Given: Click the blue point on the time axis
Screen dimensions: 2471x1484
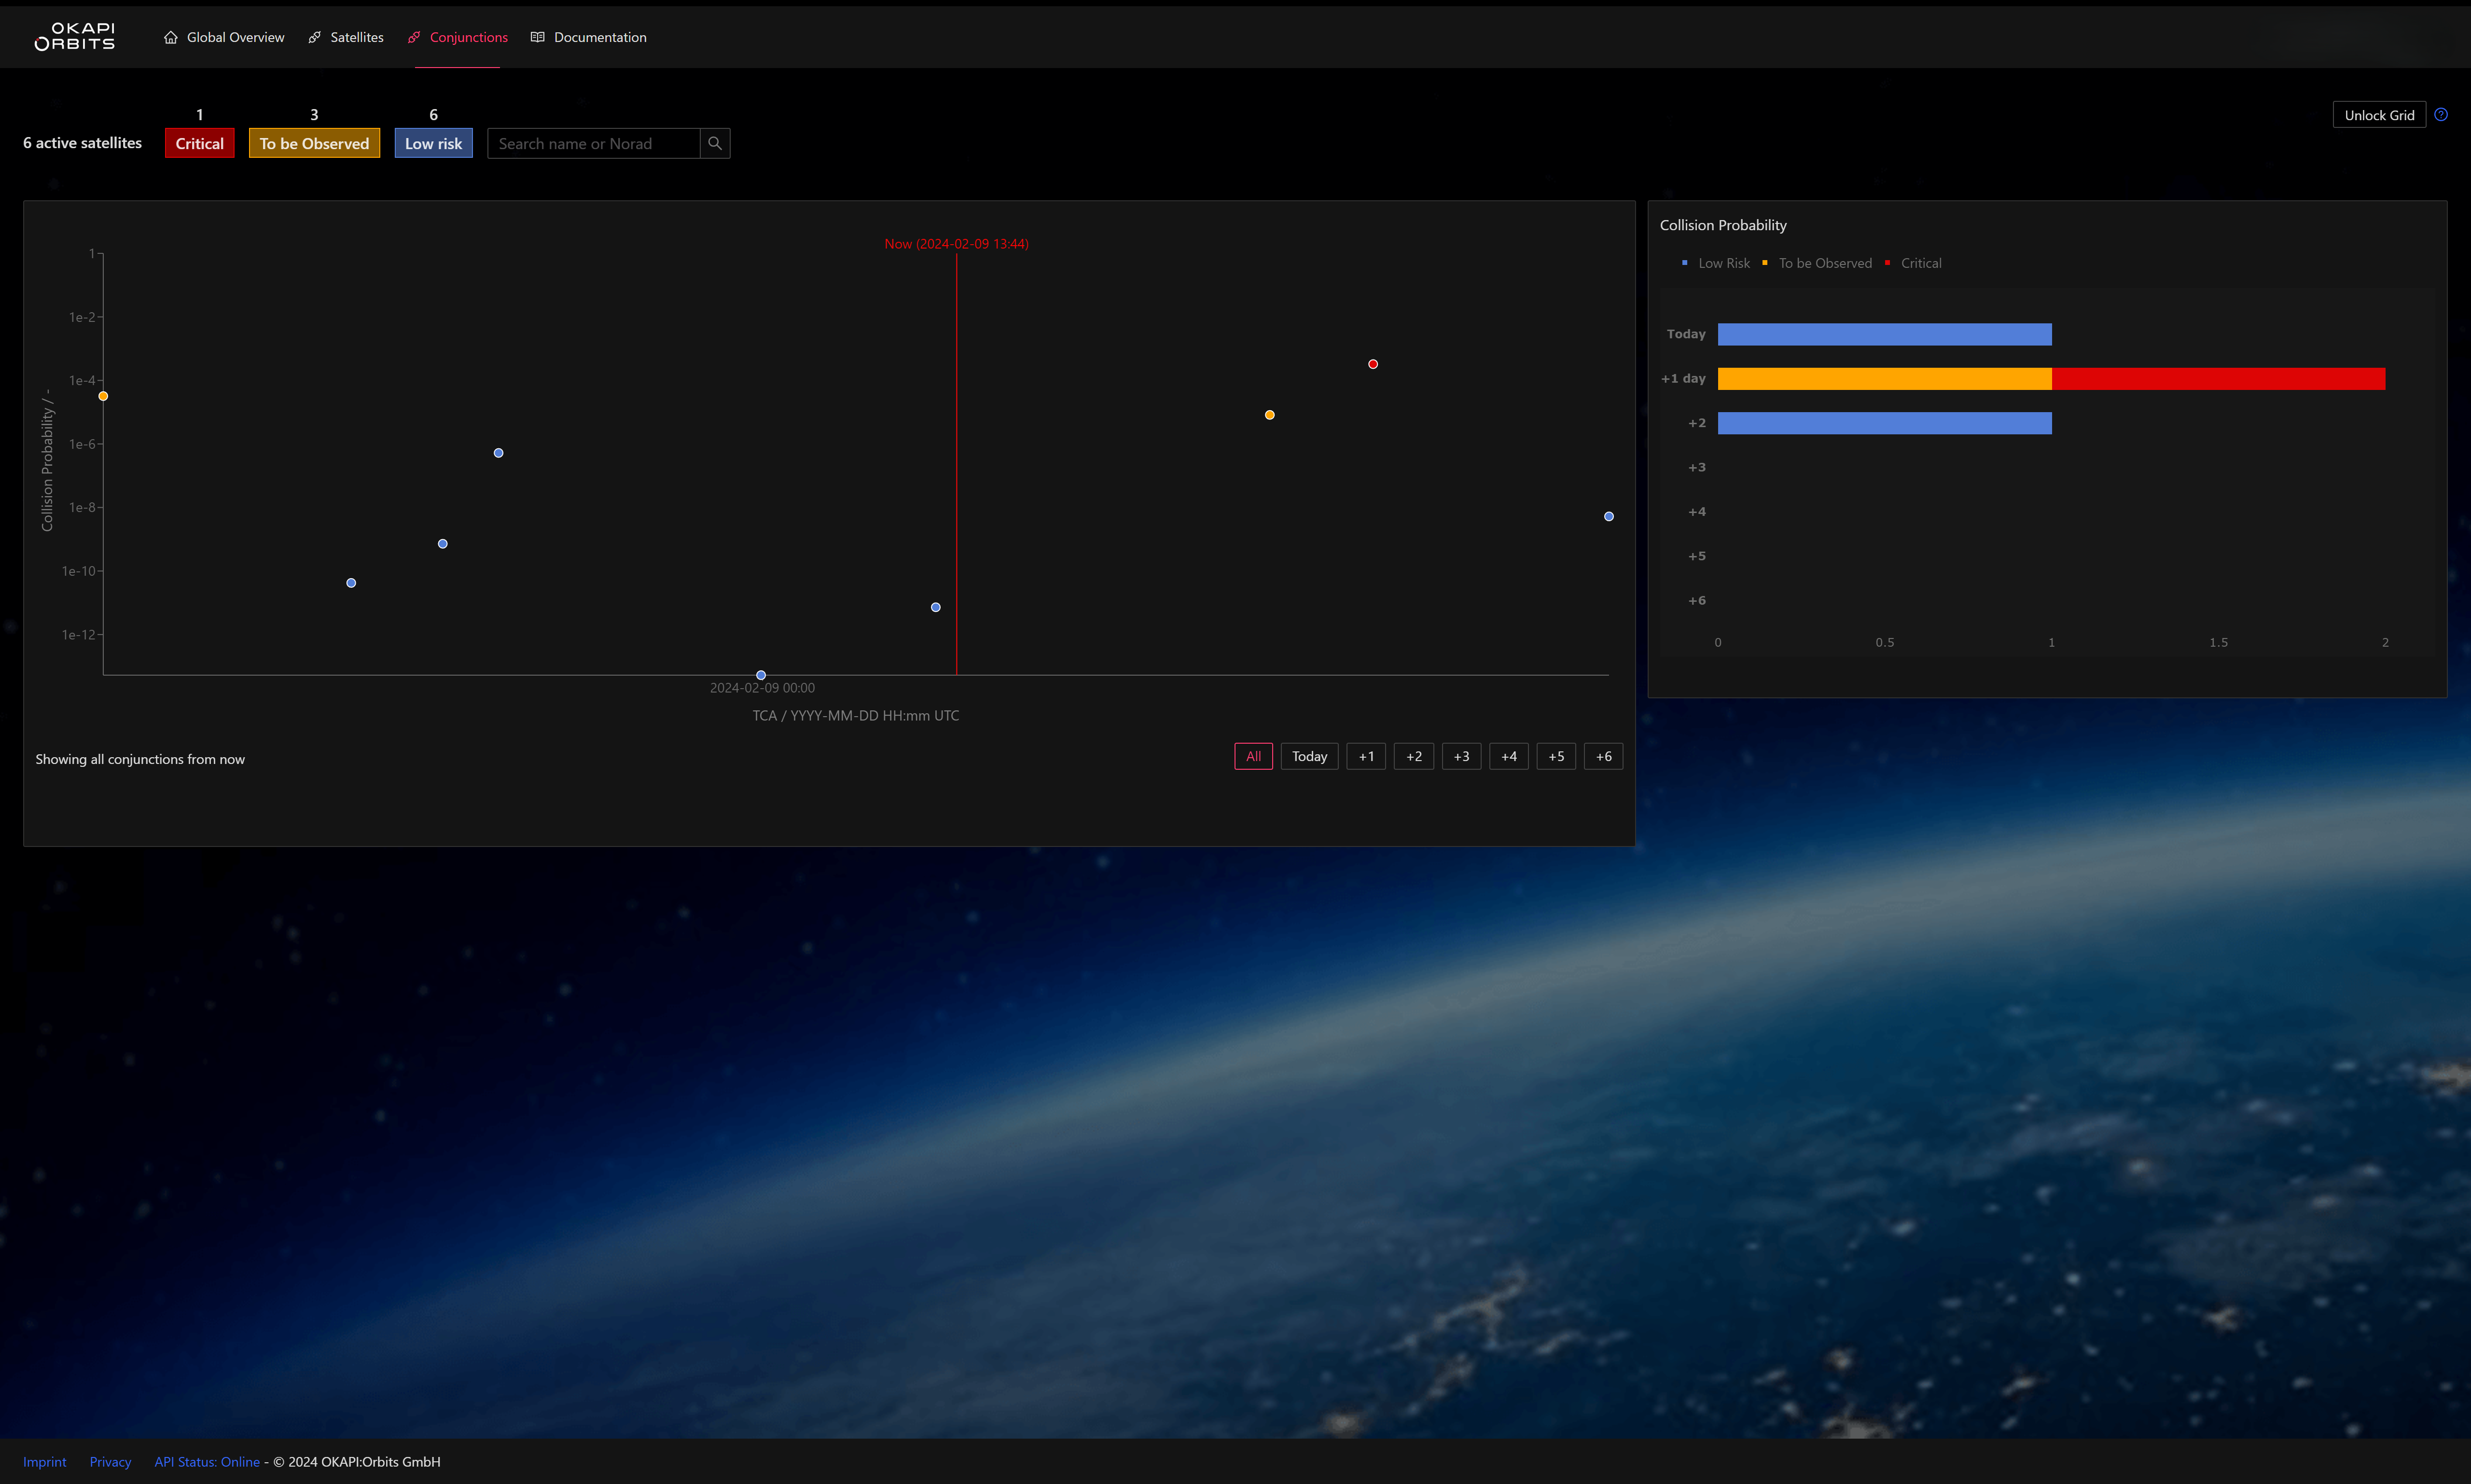Looking at the screenshot, I should click(x=761, y=675).
